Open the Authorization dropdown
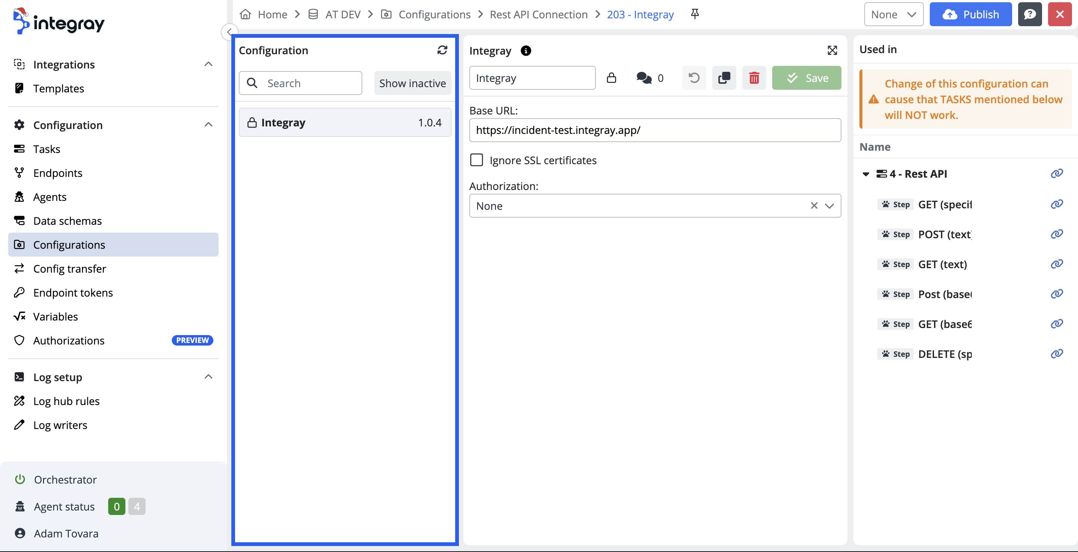This screenshot has height=552, width=1078. coord(829,206)
